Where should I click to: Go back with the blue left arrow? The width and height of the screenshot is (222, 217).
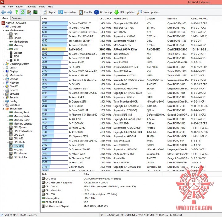(3, 12)
